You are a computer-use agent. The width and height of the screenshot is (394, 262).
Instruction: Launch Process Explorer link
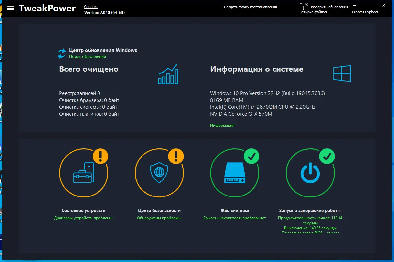(x=365, y=12)
